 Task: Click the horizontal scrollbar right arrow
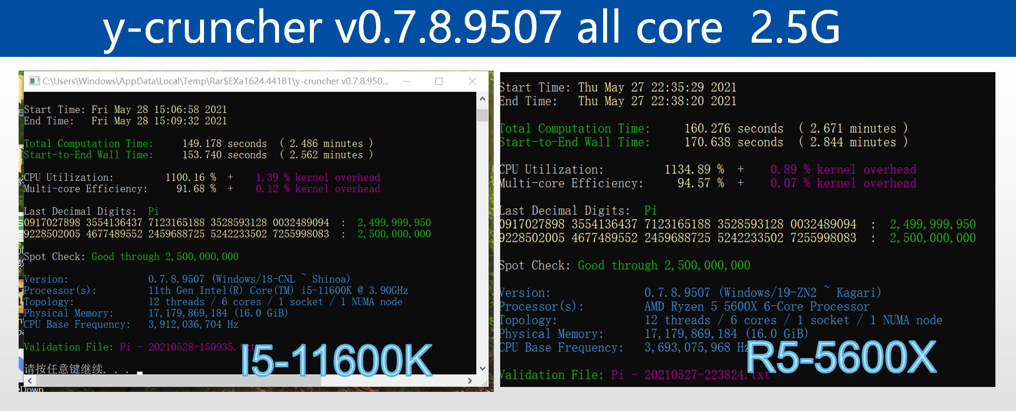[470, 381]
